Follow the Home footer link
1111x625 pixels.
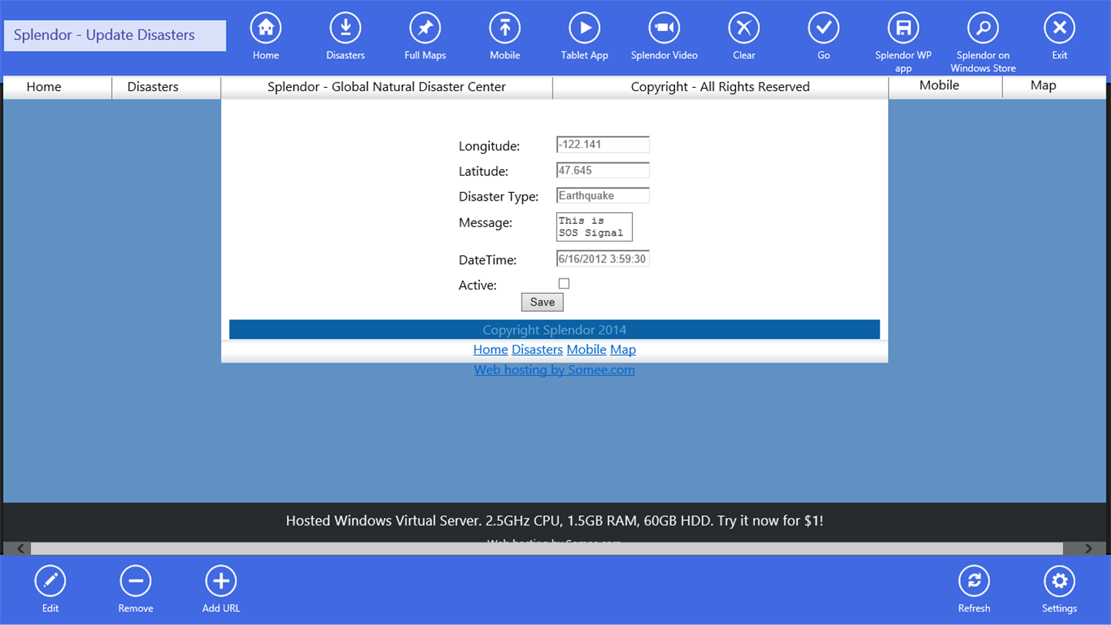[x=491, y=350]
